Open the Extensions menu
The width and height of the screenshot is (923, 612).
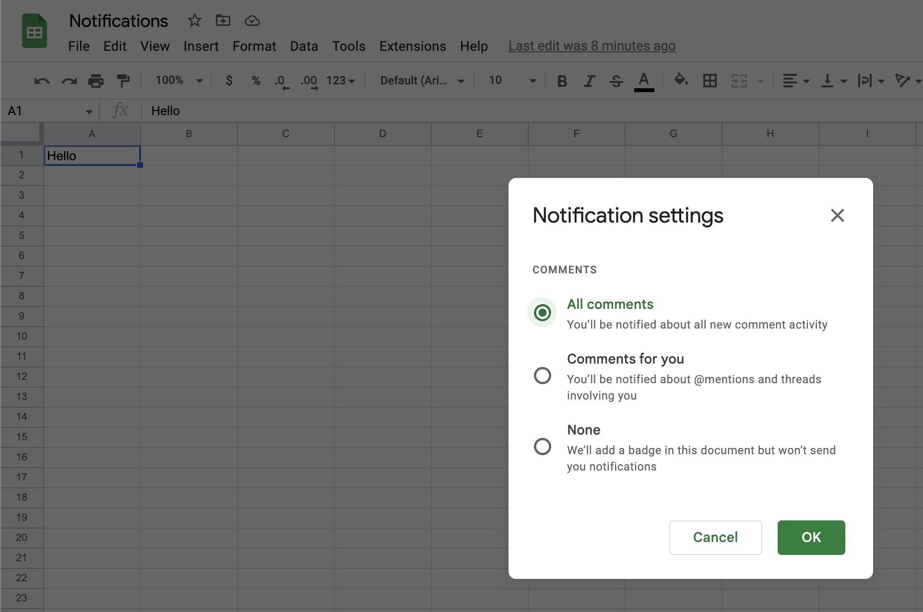413,46
